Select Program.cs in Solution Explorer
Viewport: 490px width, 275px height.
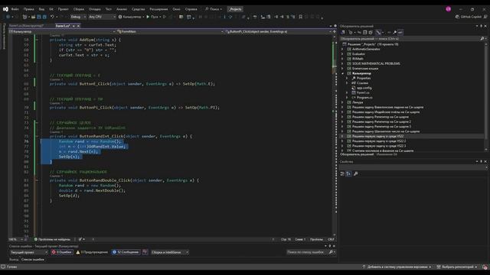(x=364, y=98)
